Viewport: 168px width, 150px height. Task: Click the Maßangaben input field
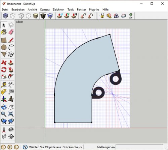[139, 147]
